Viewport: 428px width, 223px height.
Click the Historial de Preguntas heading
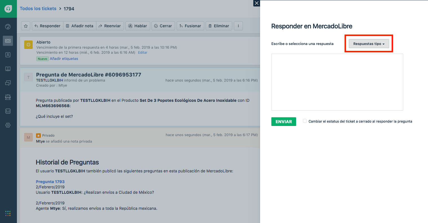pos(67,162)
